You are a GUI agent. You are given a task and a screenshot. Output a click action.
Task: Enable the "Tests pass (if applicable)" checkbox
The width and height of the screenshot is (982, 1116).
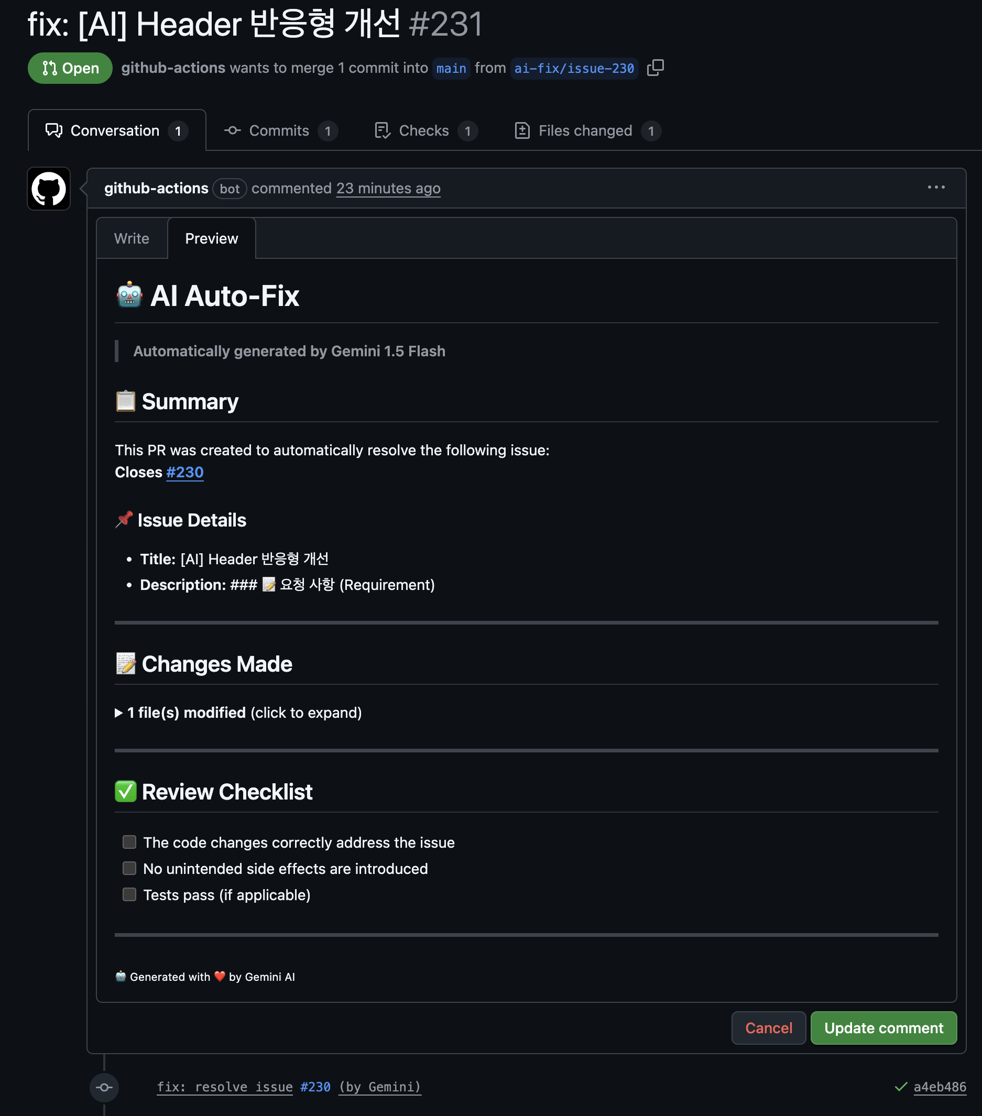129,894
